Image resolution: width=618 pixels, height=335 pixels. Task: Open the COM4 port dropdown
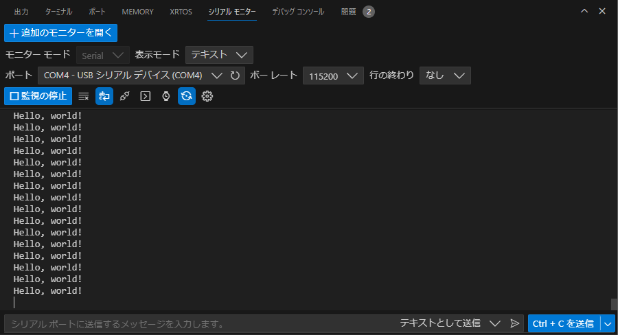click(133, 76)
